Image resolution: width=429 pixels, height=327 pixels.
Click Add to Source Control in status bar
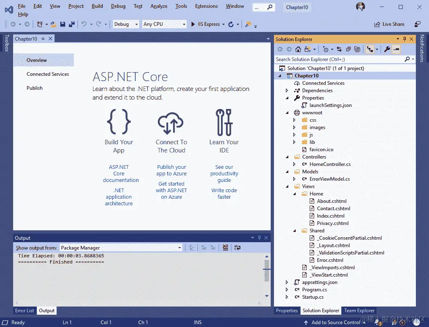(x=335, y=322)
